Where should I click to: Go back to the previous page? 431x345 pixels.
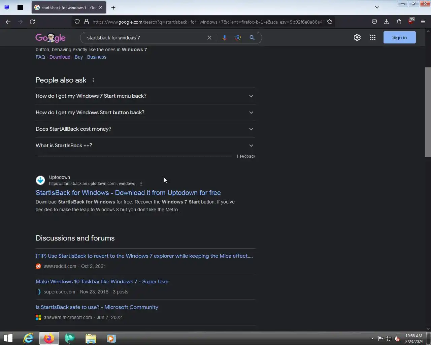coord(8,22)
